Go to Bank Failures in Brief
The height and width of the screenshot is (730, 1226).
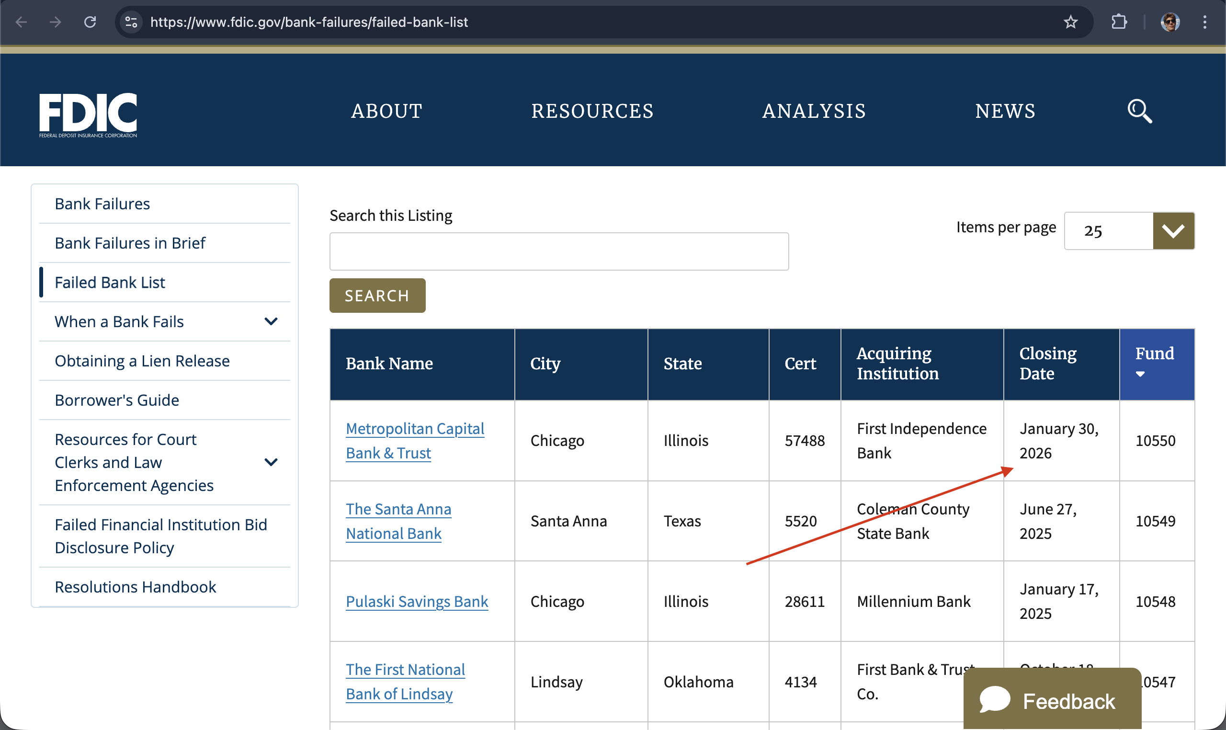tap(130, 243)
